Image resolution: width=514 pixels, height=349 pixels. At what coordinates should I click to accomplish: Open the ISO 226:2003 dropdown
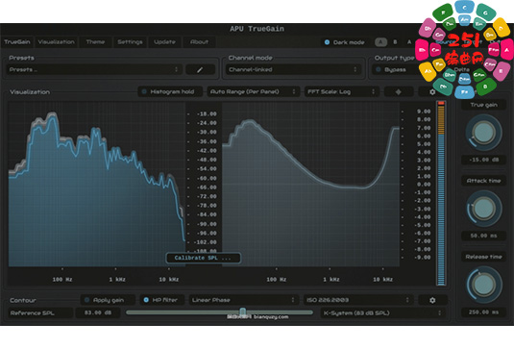[x=358, y=300]
